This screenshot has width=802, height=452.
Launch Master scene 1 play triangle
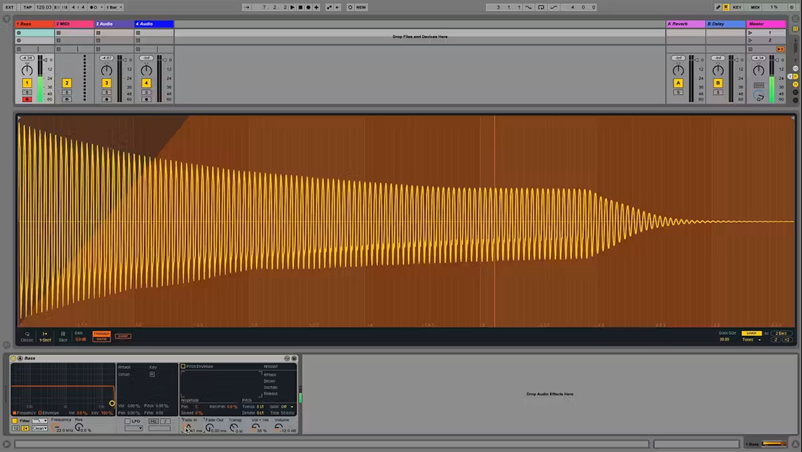click(750, 32)
